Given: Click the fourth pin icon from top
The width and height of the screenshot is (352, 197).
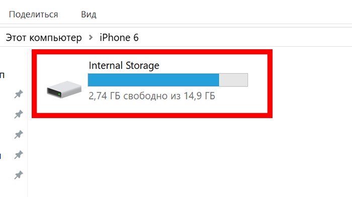Looking at the screenshot, I should (x=19, y=155).
